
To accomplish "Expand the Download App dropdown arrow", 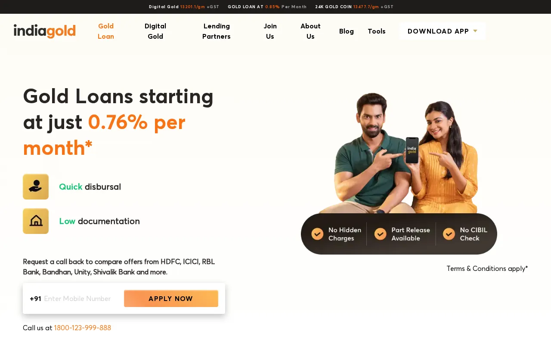I will [475, 31].
